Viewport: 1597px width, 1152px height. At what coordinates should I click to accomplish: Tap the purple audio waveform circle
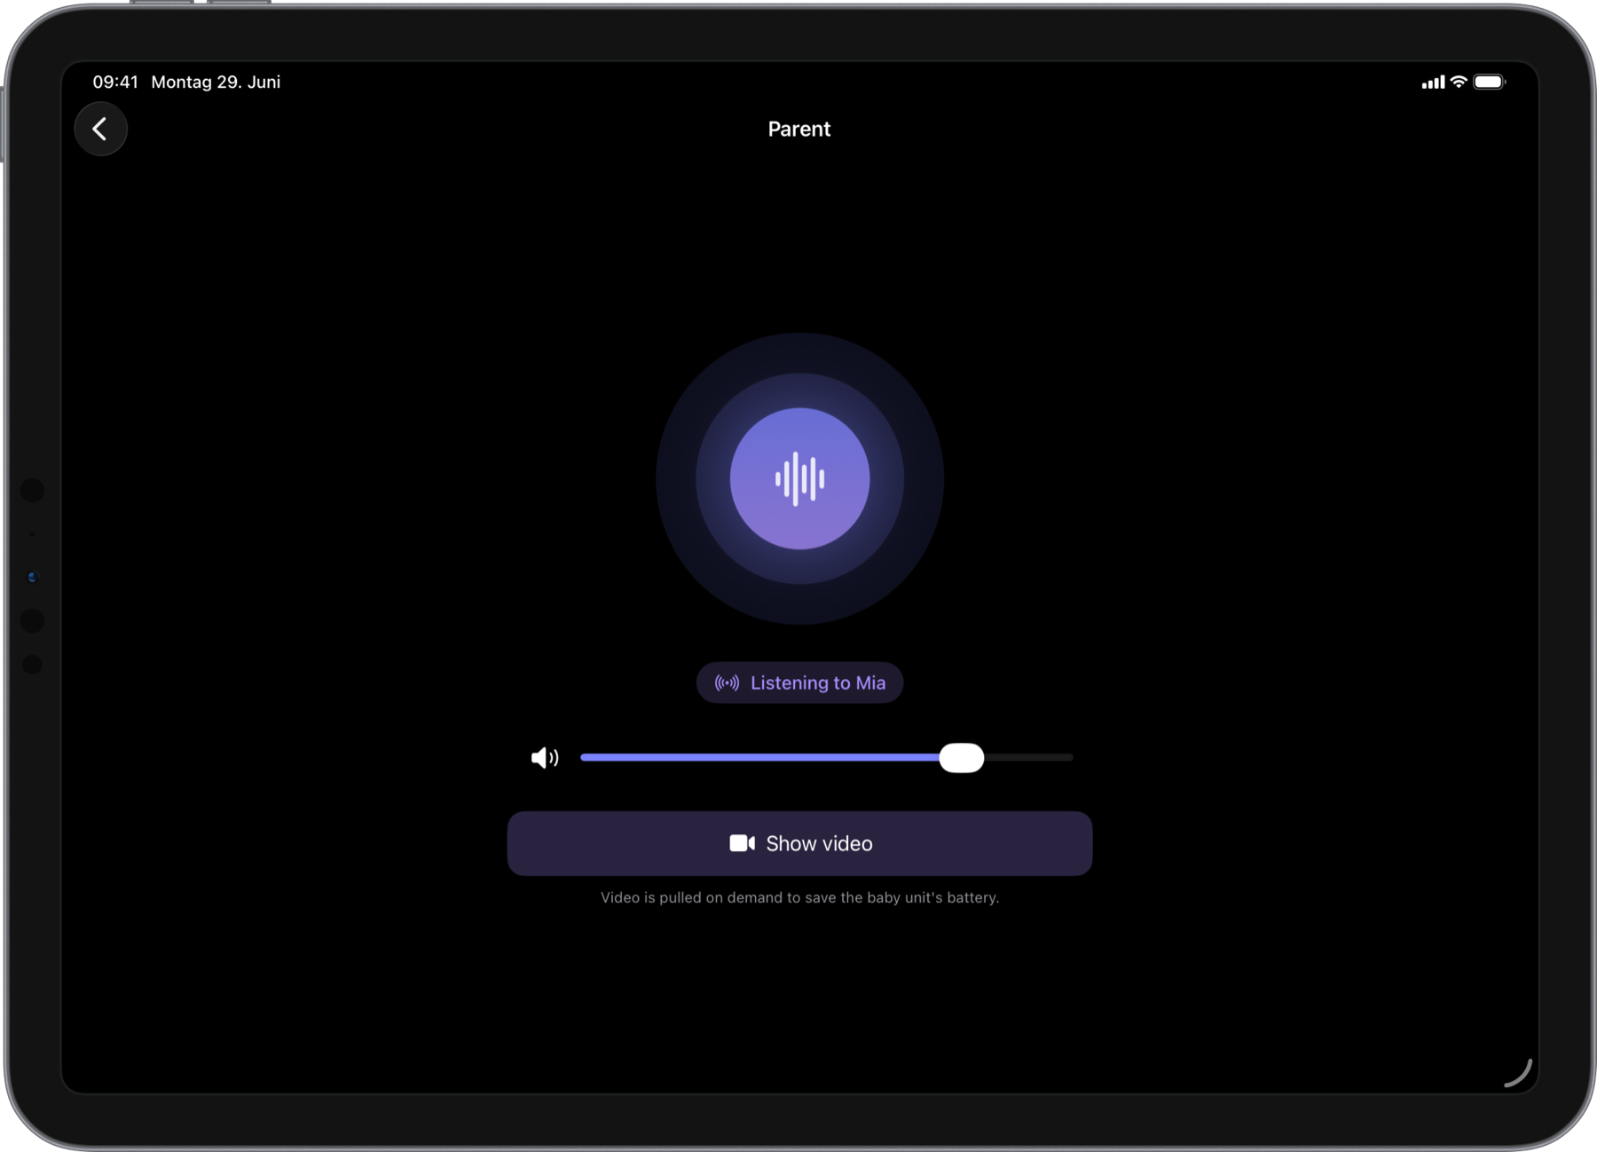tap(799, 478)
